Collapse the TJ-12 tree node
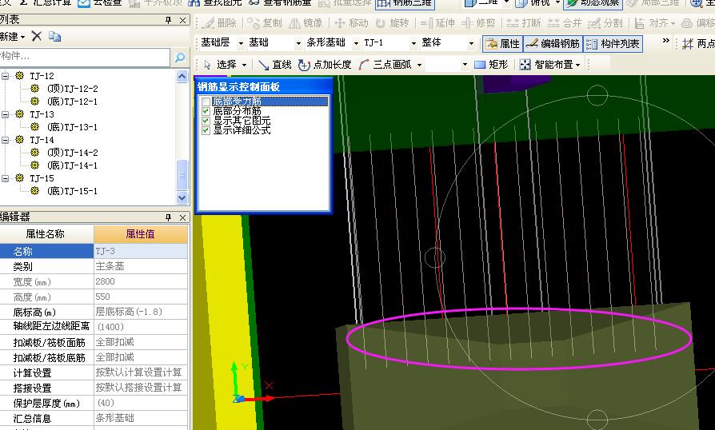Image resolution: width=715 pixels, height=430 pixels. tap(5, 76)
